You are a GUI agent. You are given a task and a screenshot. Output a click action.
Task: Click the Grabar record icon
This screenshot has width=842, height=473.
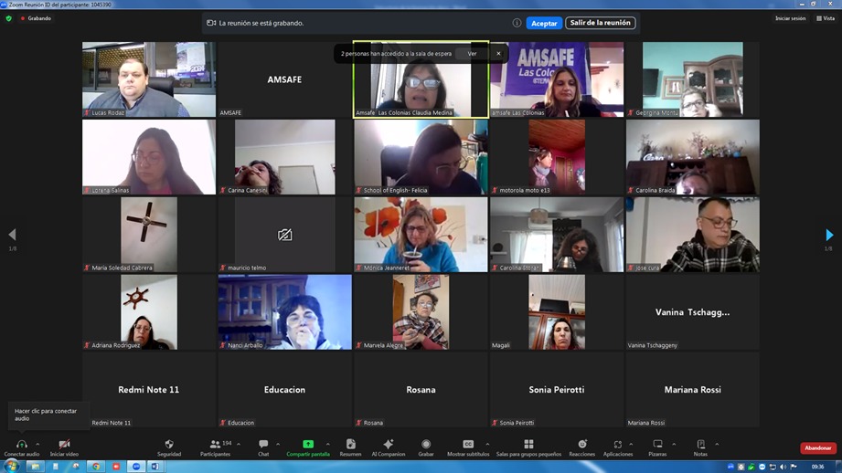(426, 446)
